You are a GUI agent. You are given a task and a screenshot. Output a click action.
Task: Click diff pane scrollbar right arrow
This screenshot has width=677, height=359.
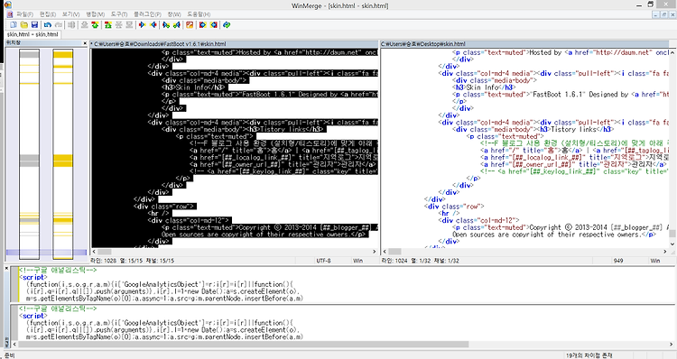coord(672,345)
